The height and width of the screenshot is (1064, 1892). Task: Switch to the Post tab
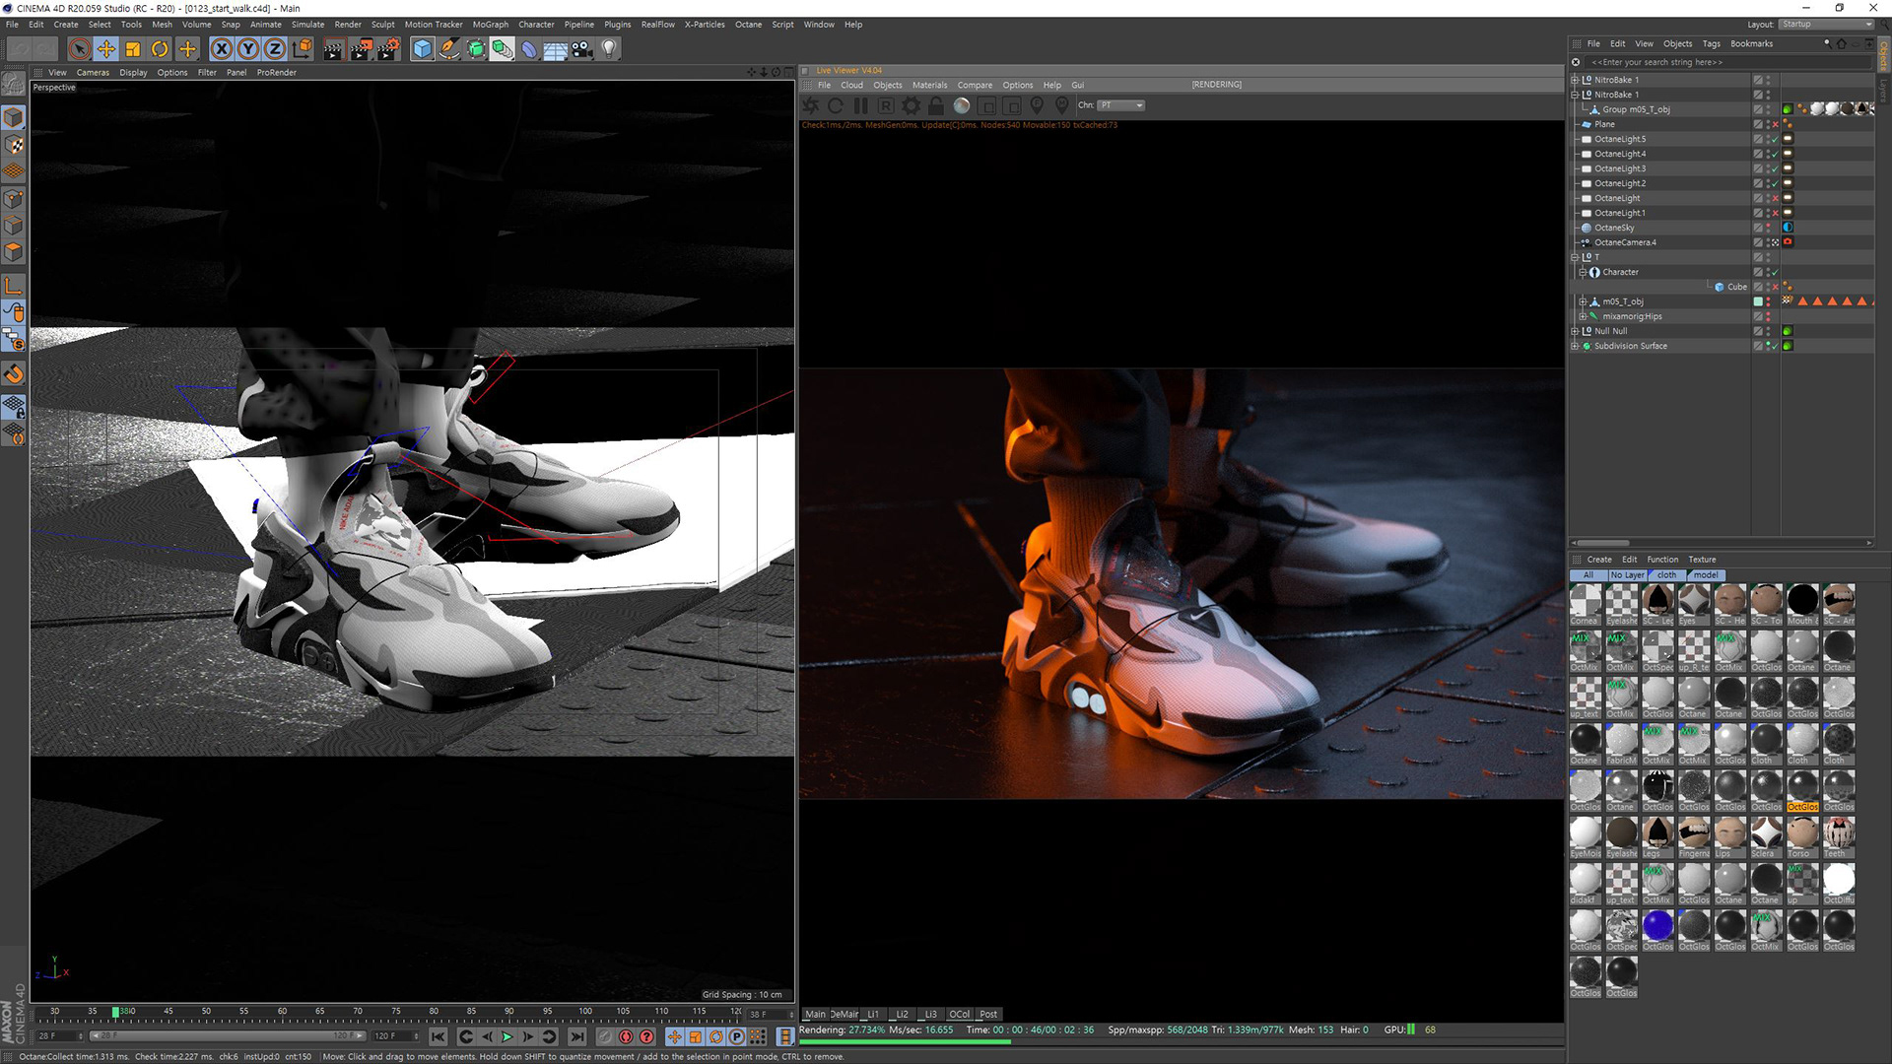[x=988, y=1014]
